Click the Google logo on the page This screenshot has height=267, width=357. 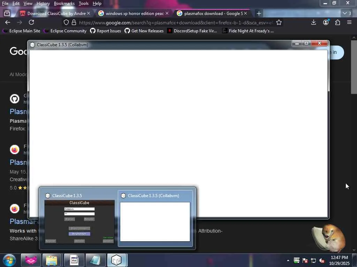[18, 51]
